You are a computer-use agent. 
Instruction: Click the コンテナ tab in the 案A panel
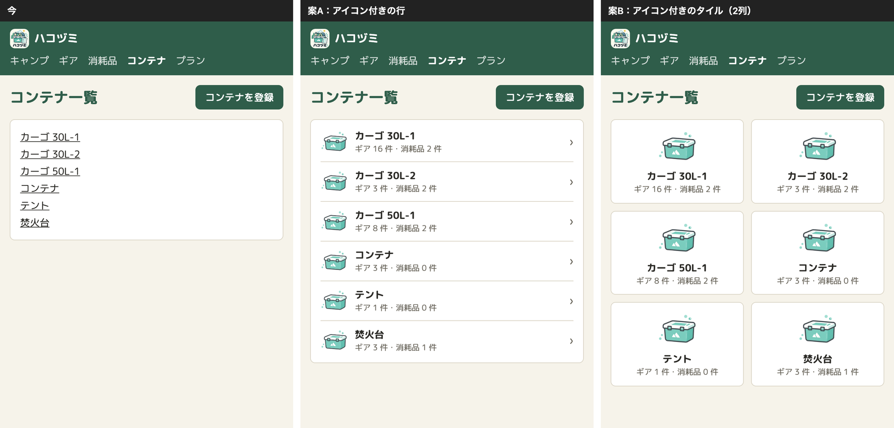(x=447, y=61)
